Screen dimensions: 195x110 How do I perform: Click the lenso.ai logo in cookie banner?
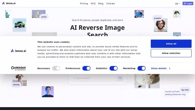coord(19,51)
